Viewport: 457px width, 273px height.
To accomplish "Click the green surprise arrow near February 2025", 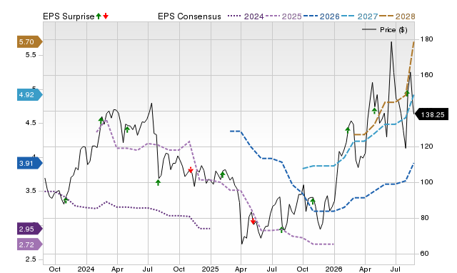I will [x=223, y=174].
